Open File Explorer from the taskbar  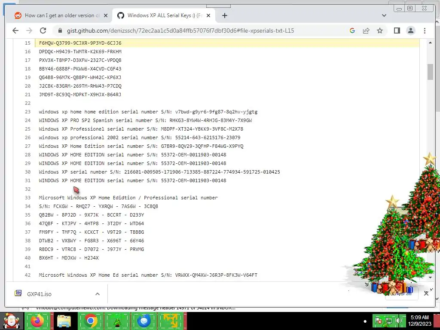coord(64,321)
